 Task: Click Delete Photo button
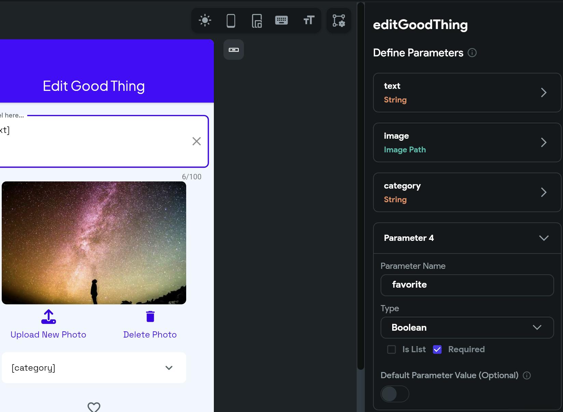[x=150, y=334]
